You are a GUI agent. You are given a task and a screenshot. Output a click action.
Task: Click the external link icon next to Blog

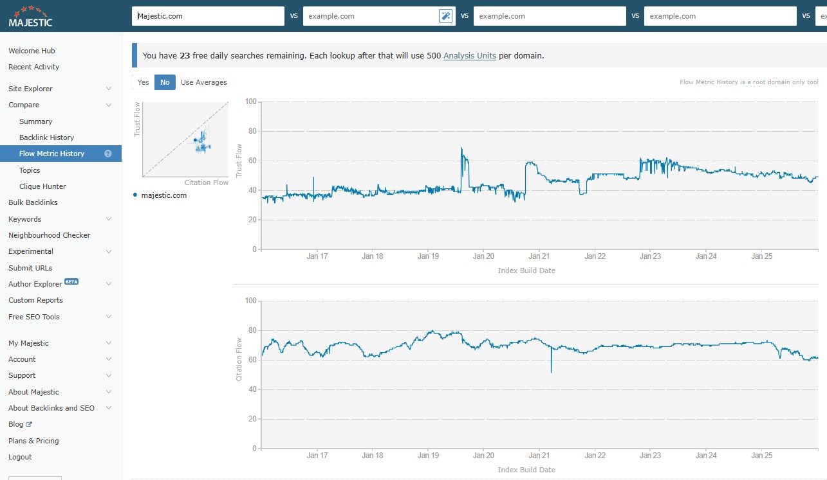tap(29, 425)
